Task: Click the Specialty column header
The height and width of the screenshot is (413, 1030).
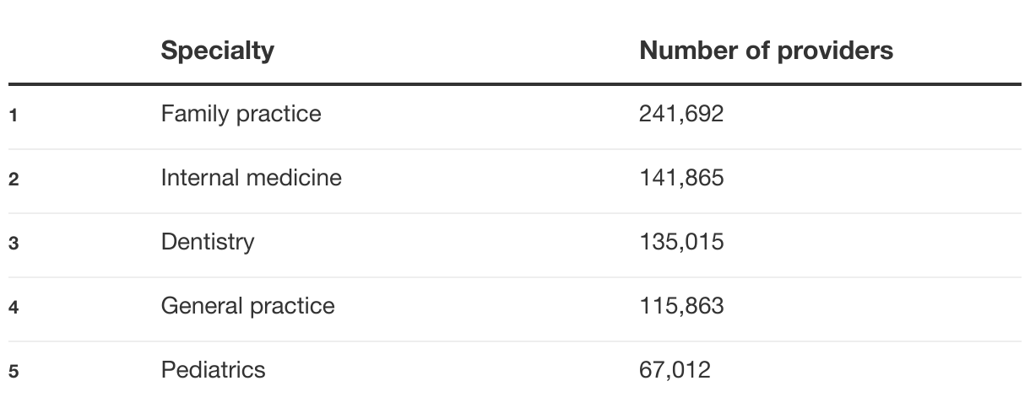Action: point(217,51)
